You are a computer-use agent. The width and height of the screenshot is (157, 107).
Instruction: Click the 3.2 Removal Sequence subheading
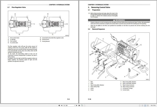tap(96, 29)
